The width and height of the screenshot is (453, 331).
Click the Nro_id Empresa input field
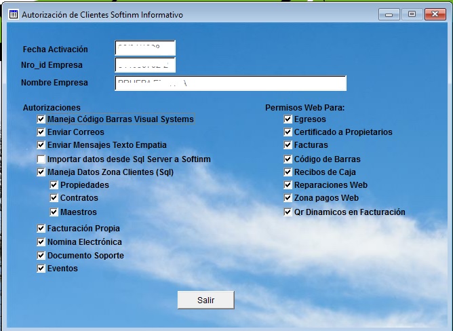coord(145,64)
